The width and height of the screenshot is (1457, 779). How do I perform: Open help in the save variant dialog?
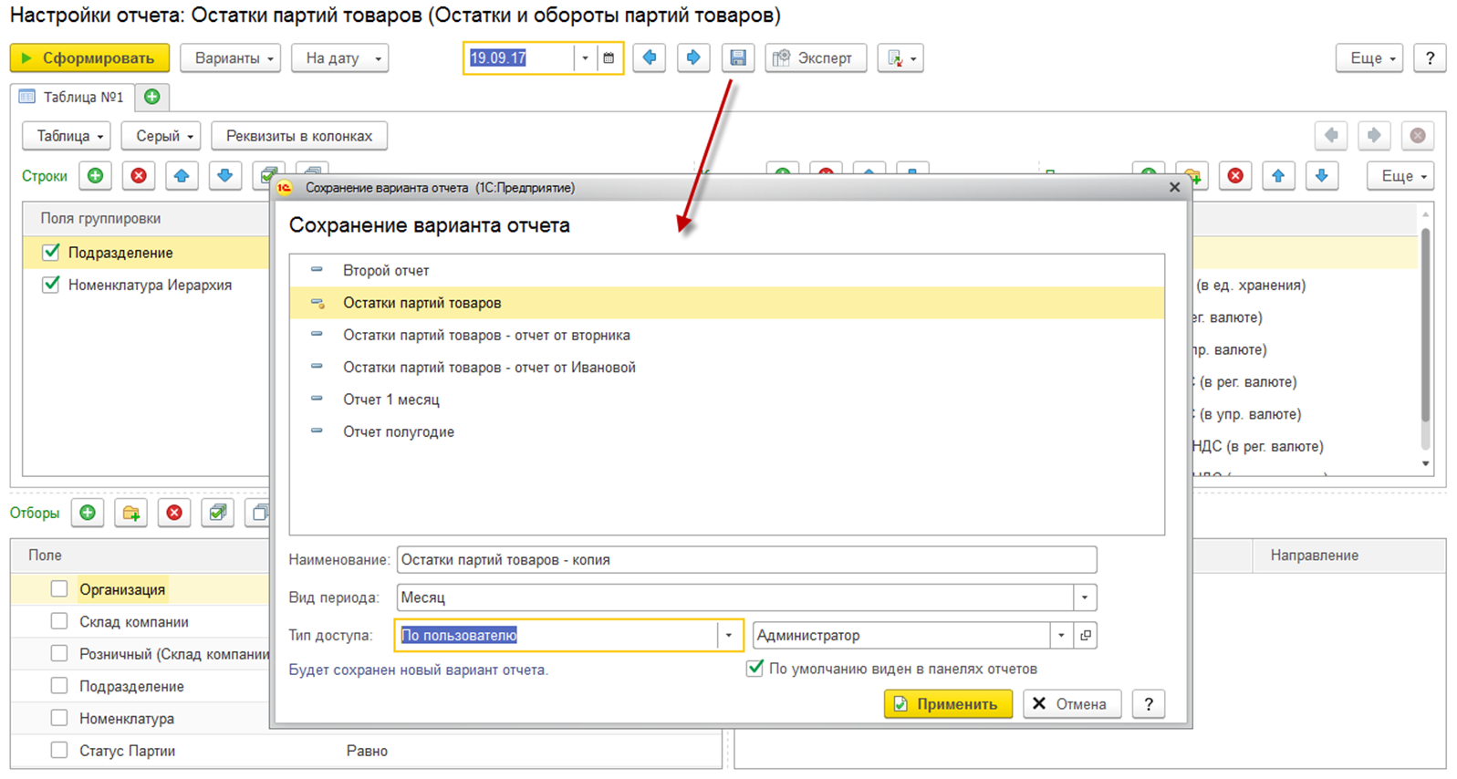tap(1149, 704)
